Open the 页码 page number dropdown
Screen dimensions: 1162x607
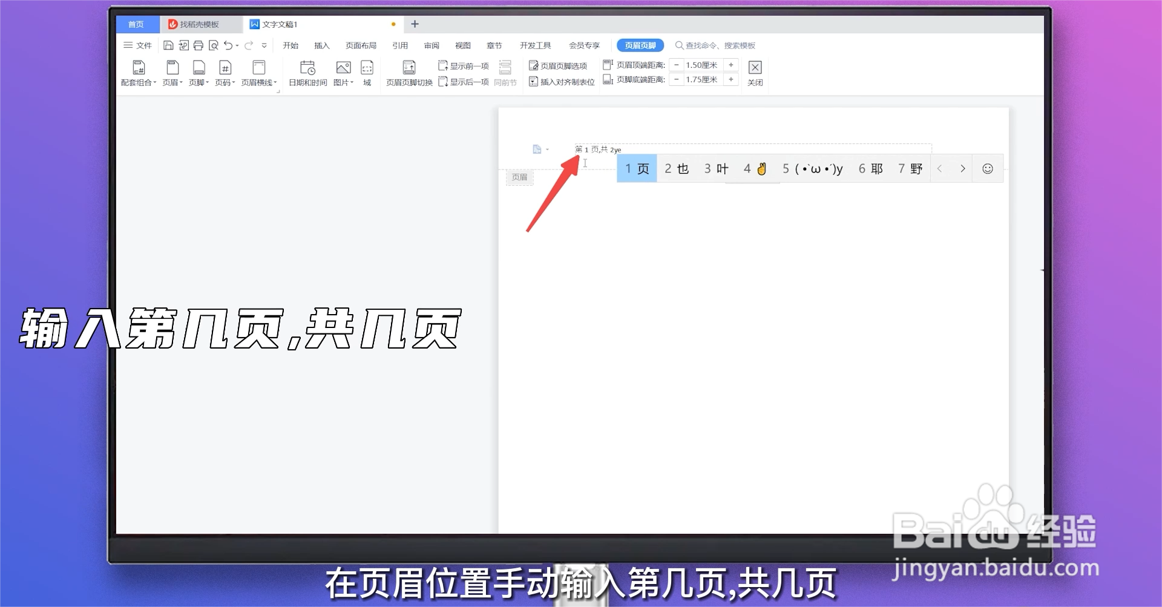(x=225, y=73)
